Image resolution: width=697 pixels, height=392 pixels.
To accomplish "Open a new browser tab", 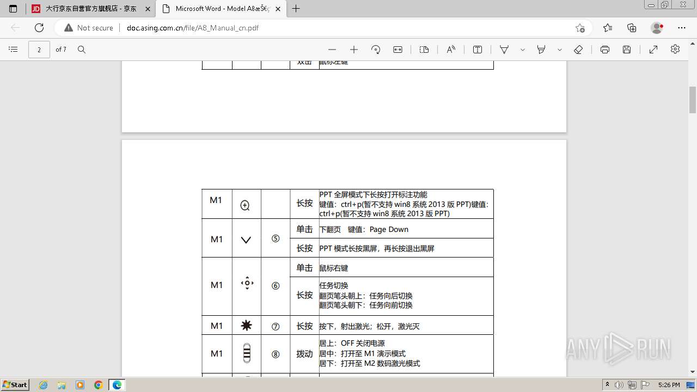I will click(296, 9).
